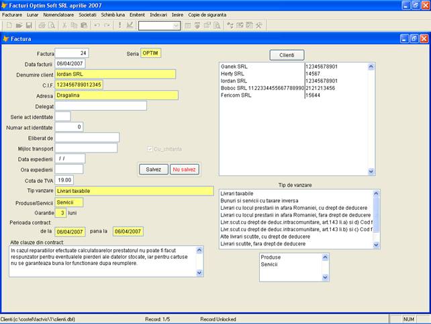This screenshot has height=324, width=431.
Task: Select Fericom SRL in the client list
Action: click(236, 95)
